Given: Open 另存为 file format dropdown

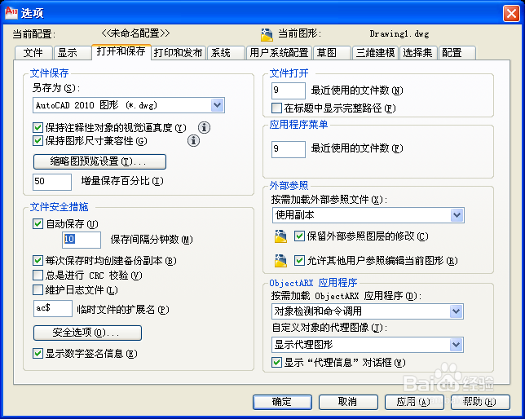Looking at the screenshot, I should (x=218, y=105).
